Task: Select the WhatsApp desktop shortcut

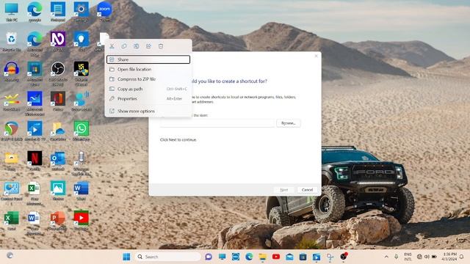Action: (x=81, y=131)
